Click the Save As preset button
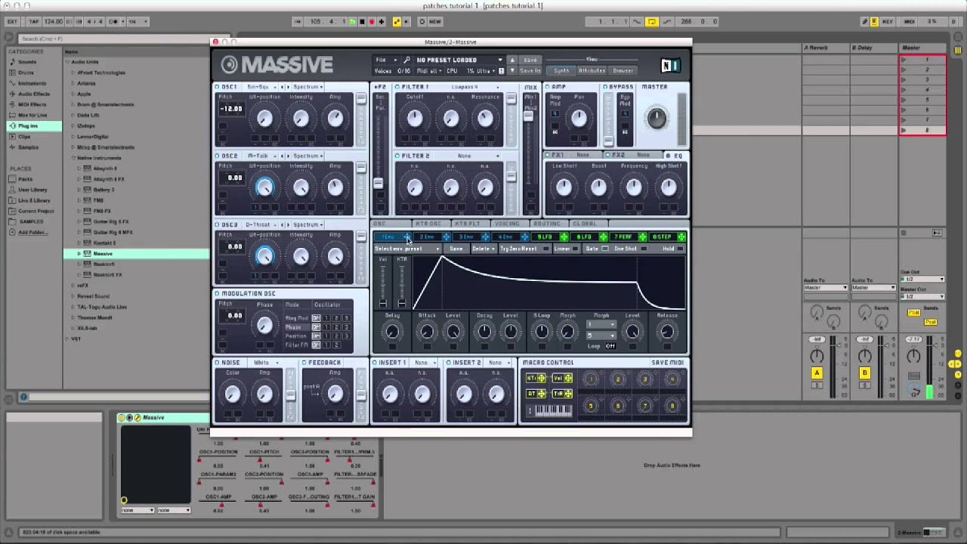 point(531,70)
